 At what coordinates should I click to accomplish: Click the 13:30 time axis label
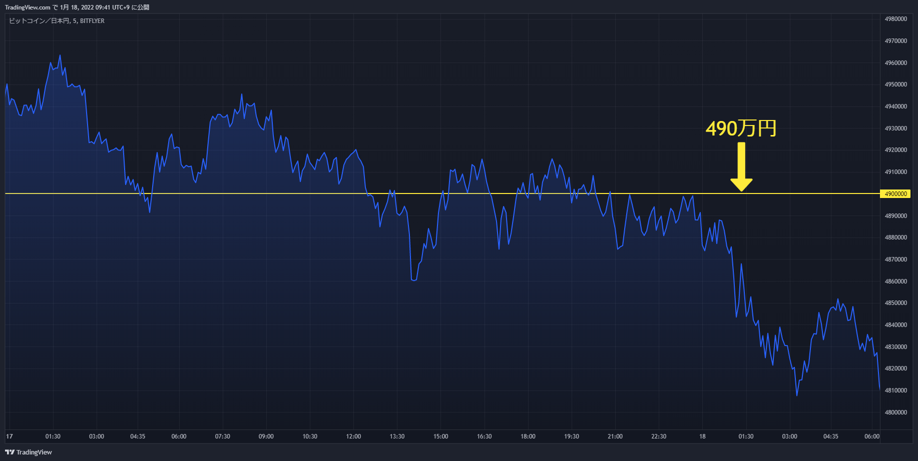click(397, 436)
